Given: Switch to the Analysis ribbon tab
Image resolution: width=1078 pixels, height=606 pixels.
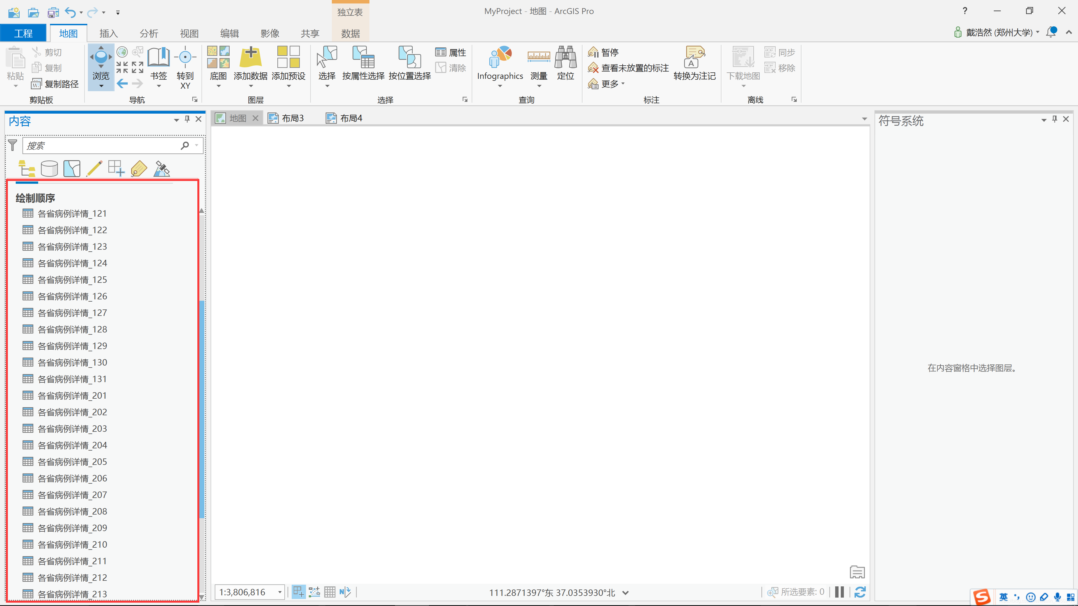Looking at the screenshot, I should coord(149,33).
